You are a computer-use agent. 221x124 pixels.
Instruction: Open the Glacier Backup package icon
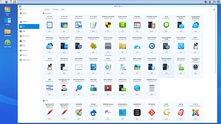[x=137, y=46]
